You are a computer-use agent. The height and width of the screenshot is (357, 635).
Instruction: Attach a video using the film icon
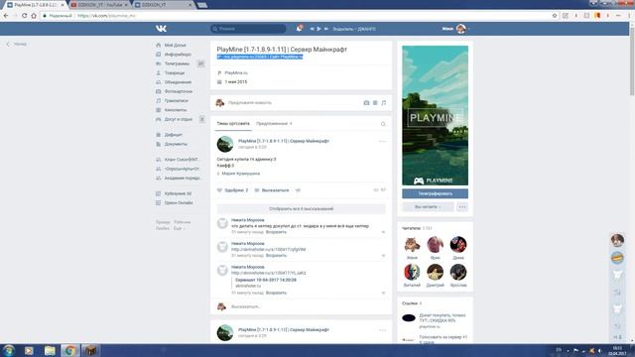point(375,103)
